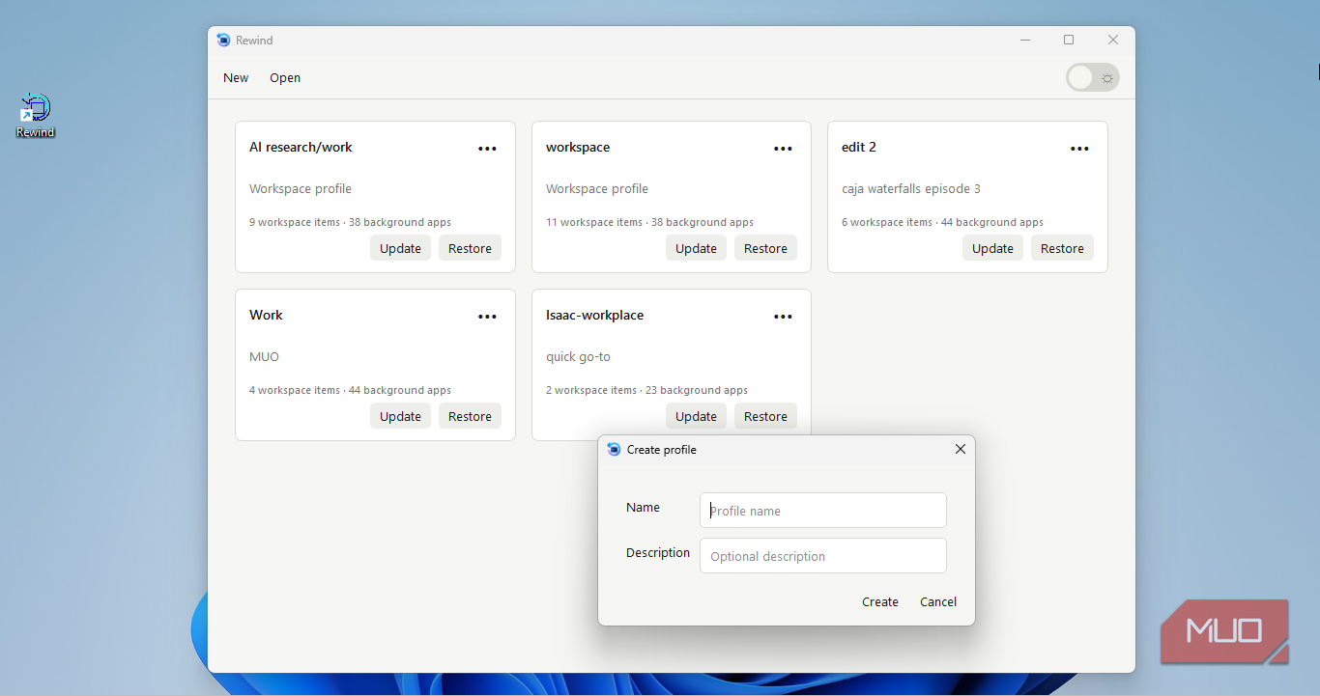Restore the workspace profile
This screenshot has height=696, width=1320.
[x=765, y=248]
